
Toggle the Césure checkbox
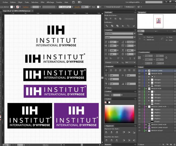(x=106, y=88)
